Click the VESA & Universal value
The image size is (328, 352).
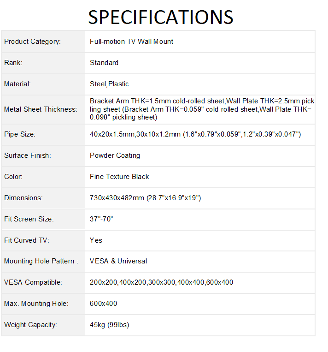pos(118,261)
